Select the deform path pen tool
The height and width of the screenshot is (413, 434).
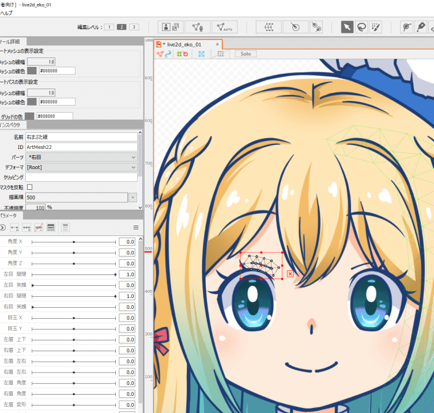pyautogui.click(x=421, y=27)
